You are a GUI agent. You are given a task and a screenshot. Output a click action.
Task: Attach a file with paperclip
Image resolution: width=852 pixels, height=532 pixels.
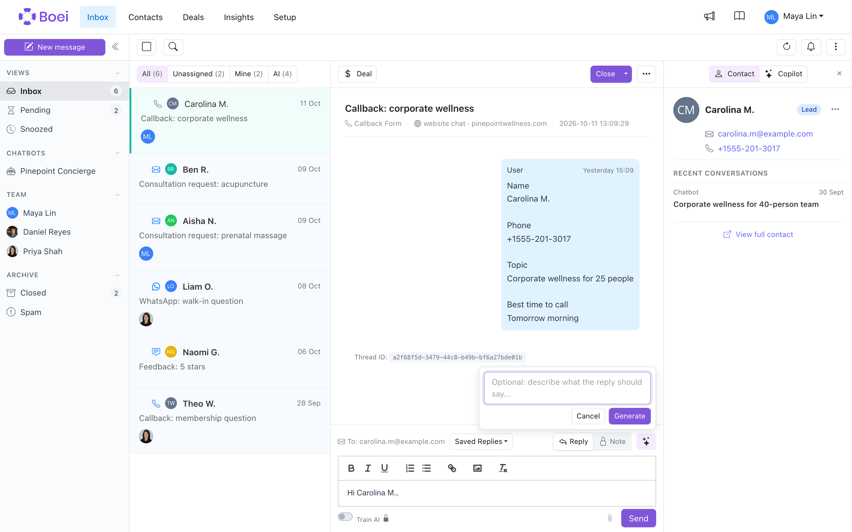[x=610, y=518]
